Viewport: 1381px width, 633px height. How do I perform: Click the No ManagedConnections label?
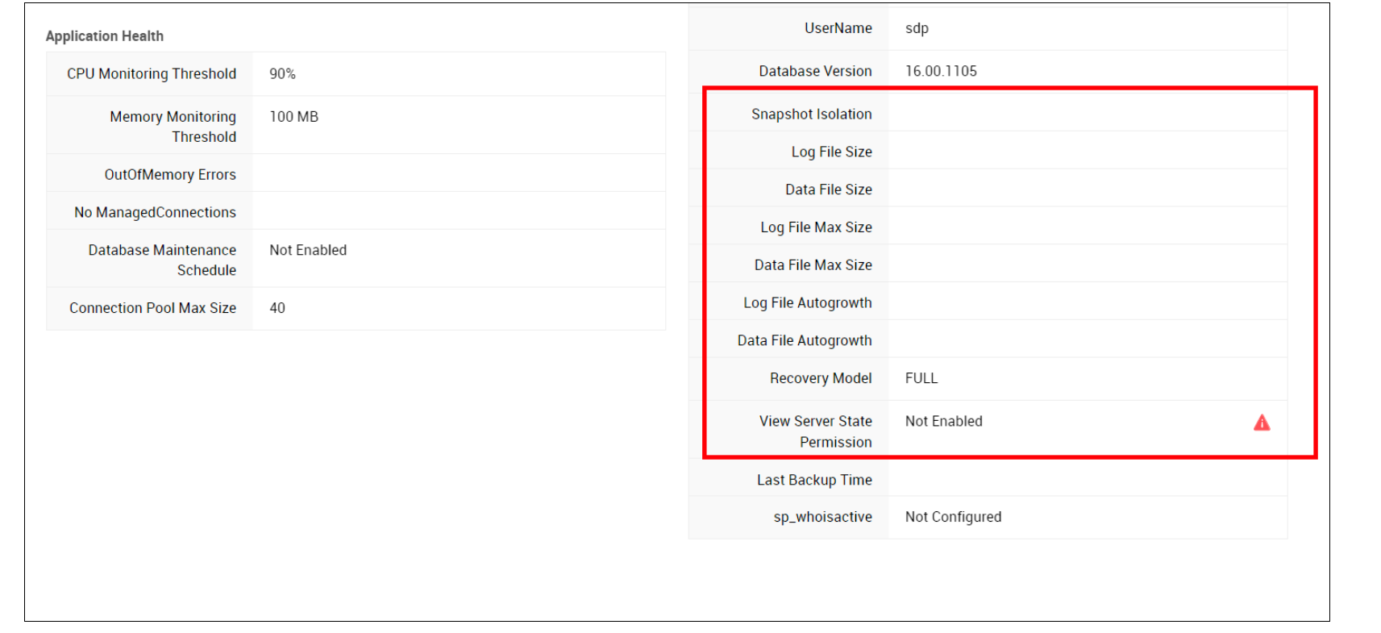pyautogui.click(x=155, y=212)
